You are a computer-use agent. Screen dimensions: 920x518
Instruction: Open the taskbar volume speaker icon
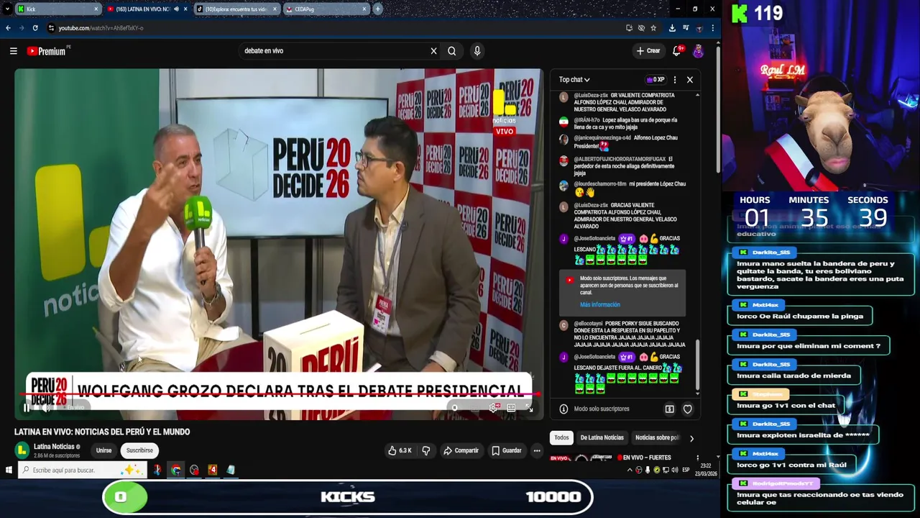(673, 470)
